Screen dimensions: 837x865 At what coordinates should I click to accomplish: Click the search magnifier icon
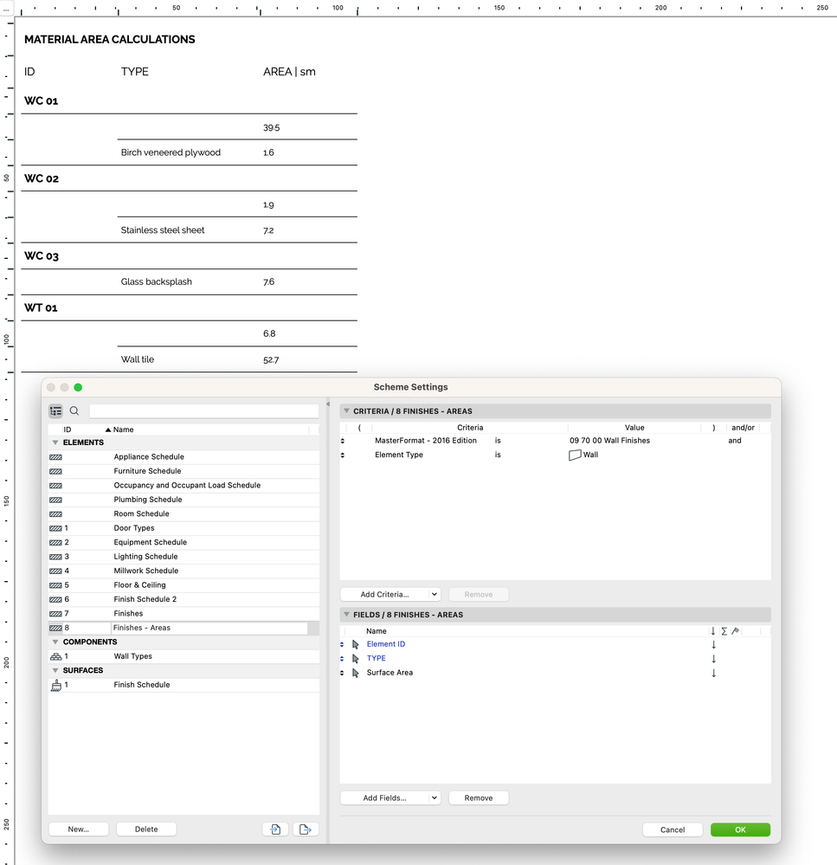(74, 411)
